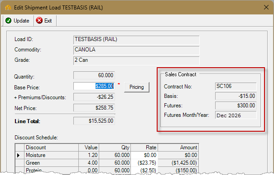This screenshot has width=274, height=175.
Task: Click the Line Total label
Action: (x=27, y=121)
